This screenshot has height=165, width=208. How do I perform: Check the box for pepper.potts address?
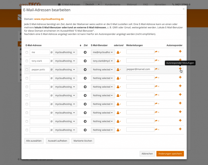click(x=27, y=70)
